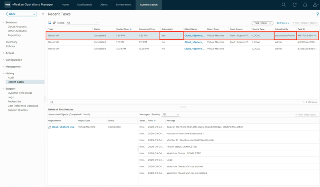Click Cloud_vSphere link in 12:34 PM row
The height and width of the screenshot is (187, 320).
[x=194, y=49]
